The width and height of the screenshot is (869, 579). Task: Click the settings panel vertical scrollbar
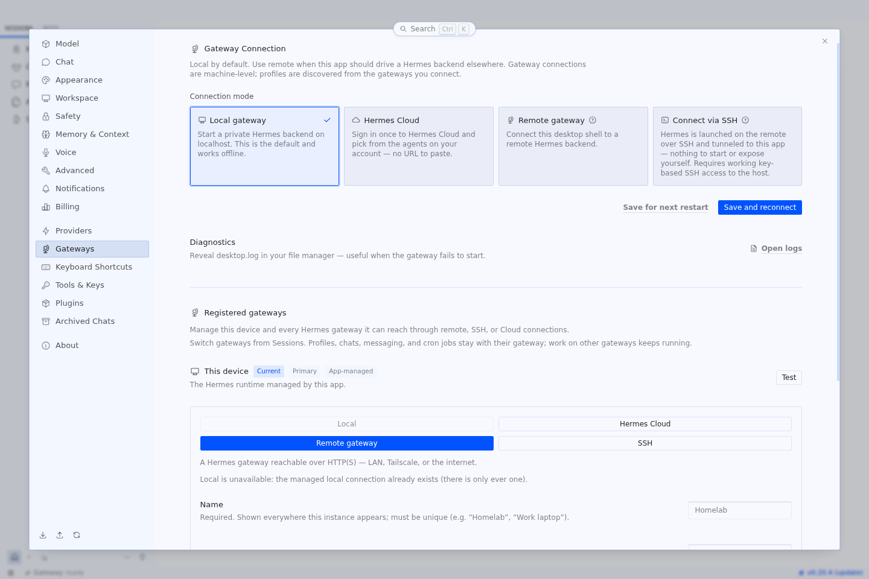838,211
